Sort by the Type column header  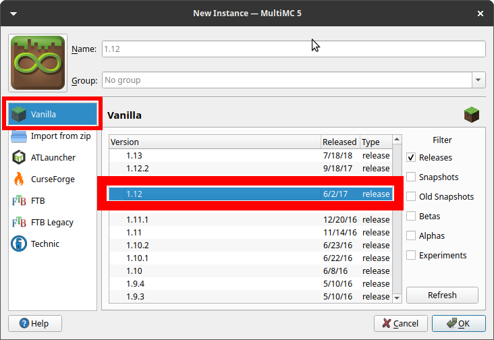376,142
